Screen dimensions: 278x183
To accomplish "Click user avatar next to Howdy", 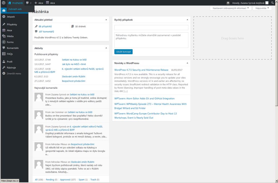I will tap(267, 3).
